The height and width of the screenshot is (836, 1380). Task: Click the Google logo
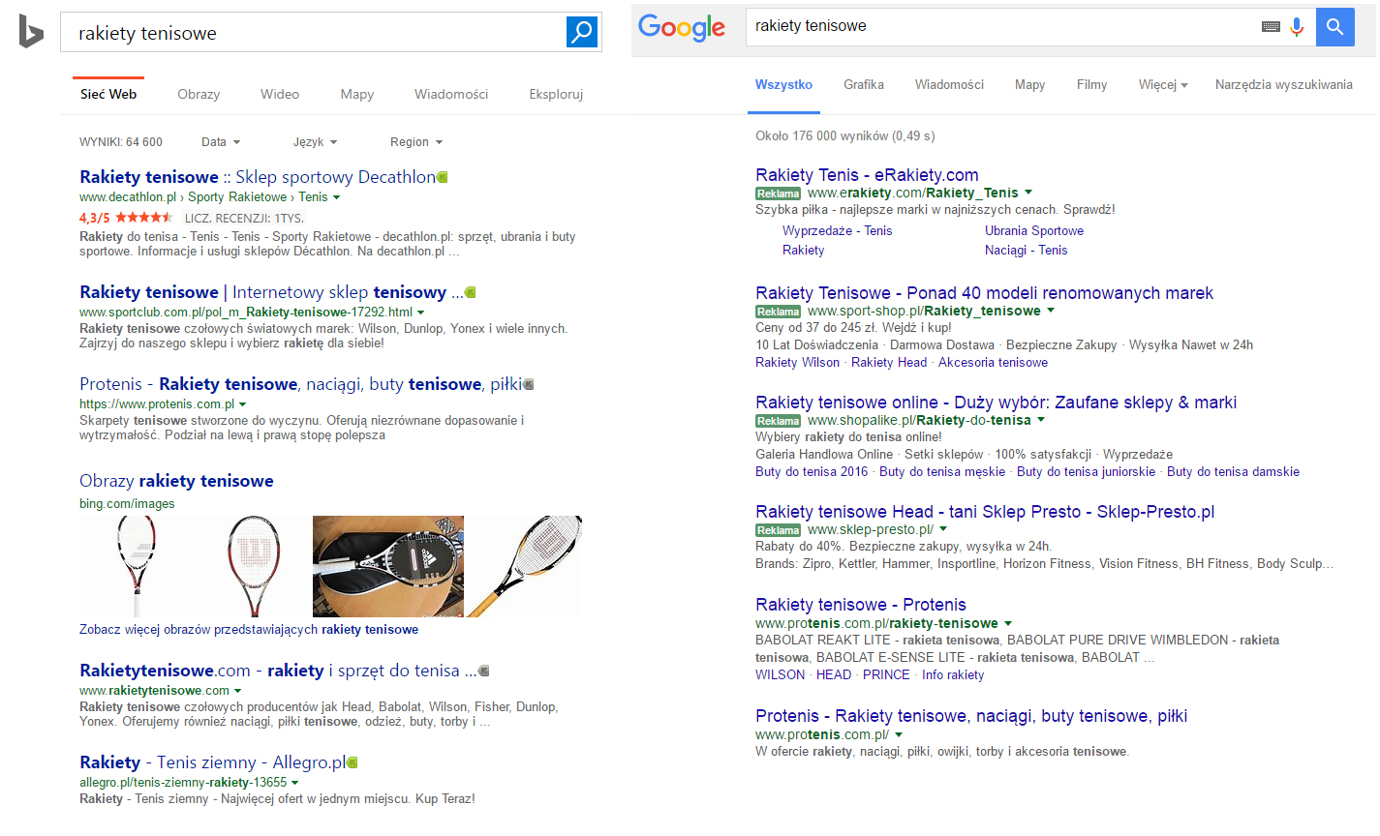point(682,28)
